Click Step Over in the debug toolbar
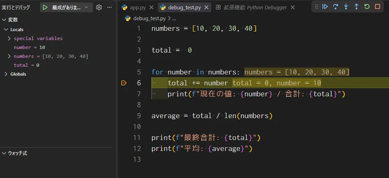 pyautogui.click(x=335, y=7)
